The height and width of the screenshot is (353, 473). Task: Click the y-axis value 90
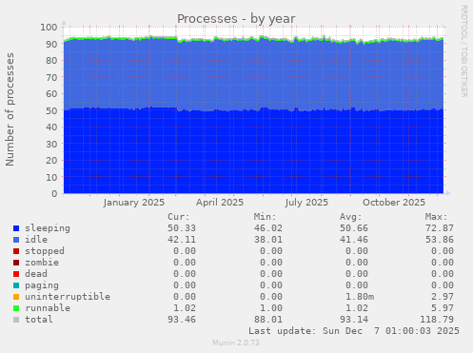click(51, 44)
